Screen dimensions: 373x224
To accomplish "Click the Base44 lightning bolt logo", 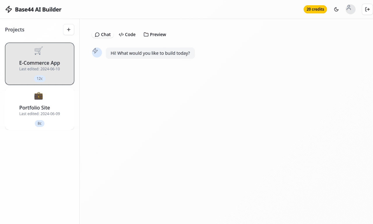I will pyautogui.click(x=9, y=9).
